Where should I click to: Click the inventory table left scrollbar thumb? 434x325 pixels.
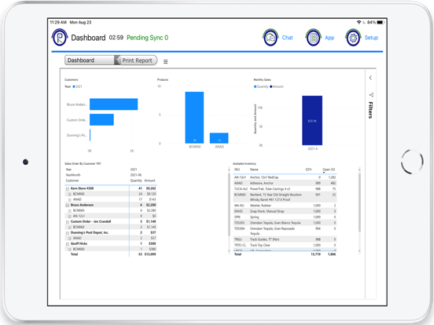[x=229, y=205]
